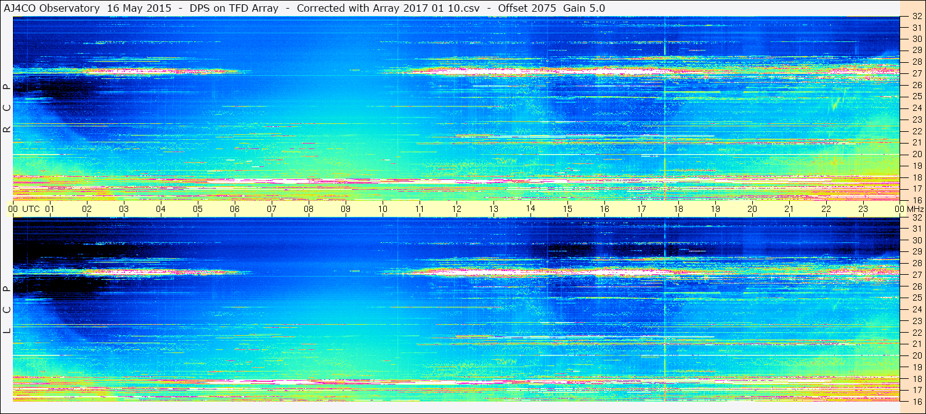926x414 pixels.
Task: Select hour 04 on the UTC axis
Action: (x=161, y=209)
